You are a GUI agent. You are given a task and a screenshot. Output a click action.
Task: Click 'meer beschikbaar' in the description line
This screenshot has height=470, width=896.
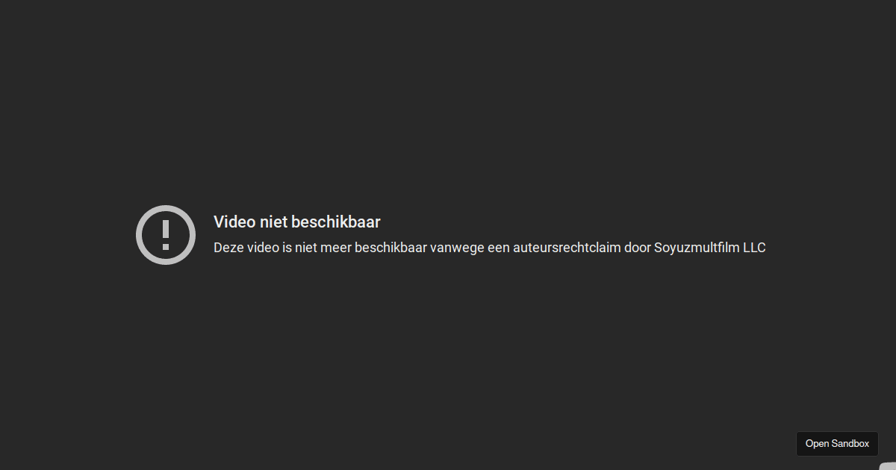[374, 248]
